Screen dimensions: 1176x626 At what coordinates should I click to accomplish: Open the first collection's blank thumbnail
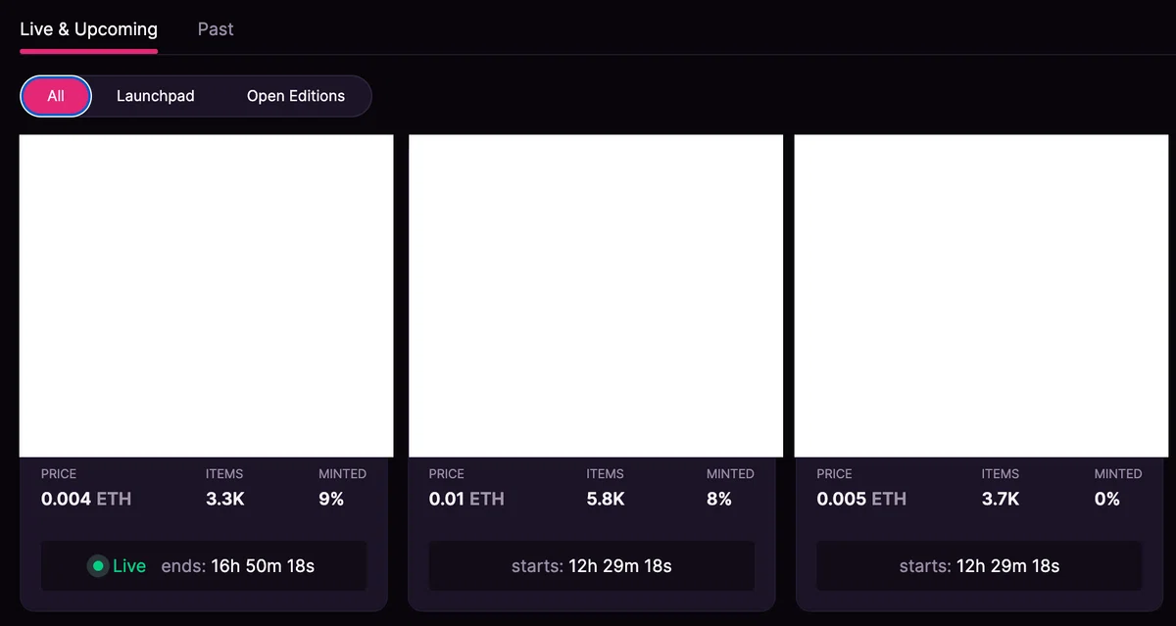pyautogui.click(x=207, y=296)
